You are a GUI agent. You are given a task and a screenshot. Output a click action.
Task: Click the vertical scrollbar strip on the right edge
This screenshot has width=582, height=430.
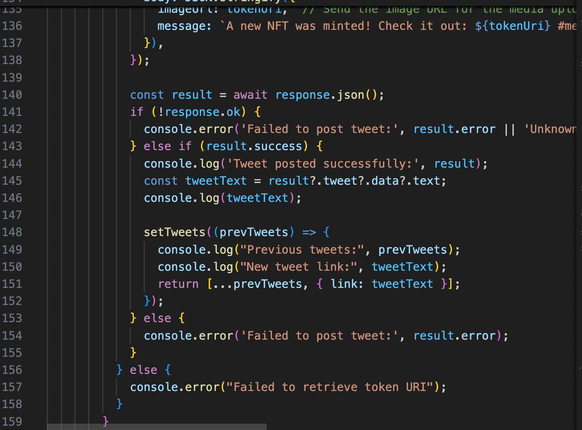579,215
